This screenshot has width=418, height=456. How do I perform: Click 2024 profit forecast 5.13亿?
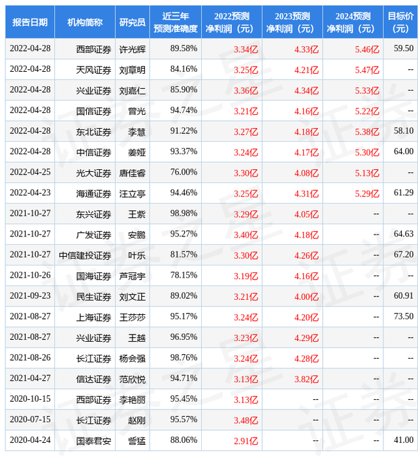[x=367, y=173]
